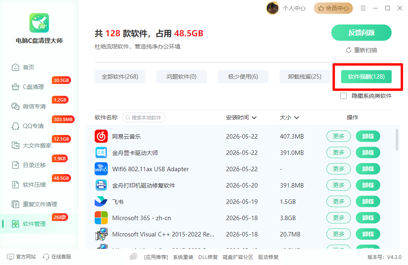Open 更多 options for 飞书
408x265 pixels.
pos(339,201)
